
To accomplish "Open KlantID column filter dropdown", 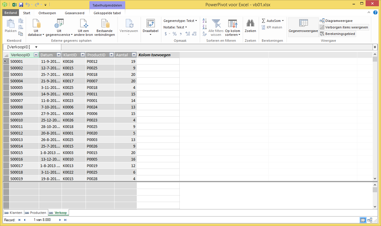I will (83, 55).
